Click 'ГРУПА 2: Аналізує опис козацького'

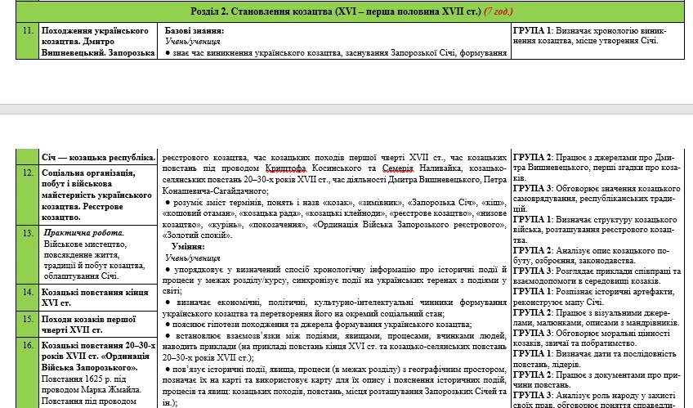[x=592, y=255]
